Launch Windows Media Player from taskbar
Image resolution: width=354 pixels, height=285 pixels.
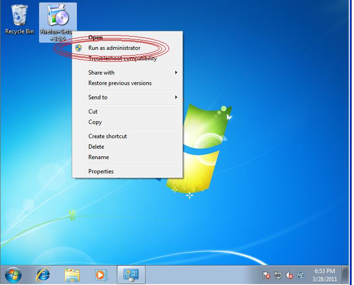coord(101,275)
